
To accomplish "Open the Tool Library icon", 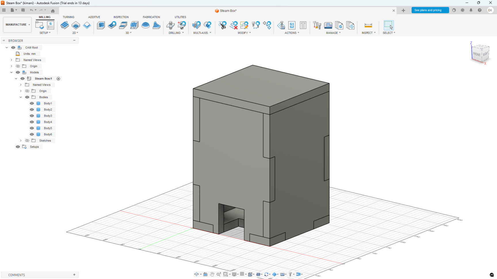I will (317, 25).
